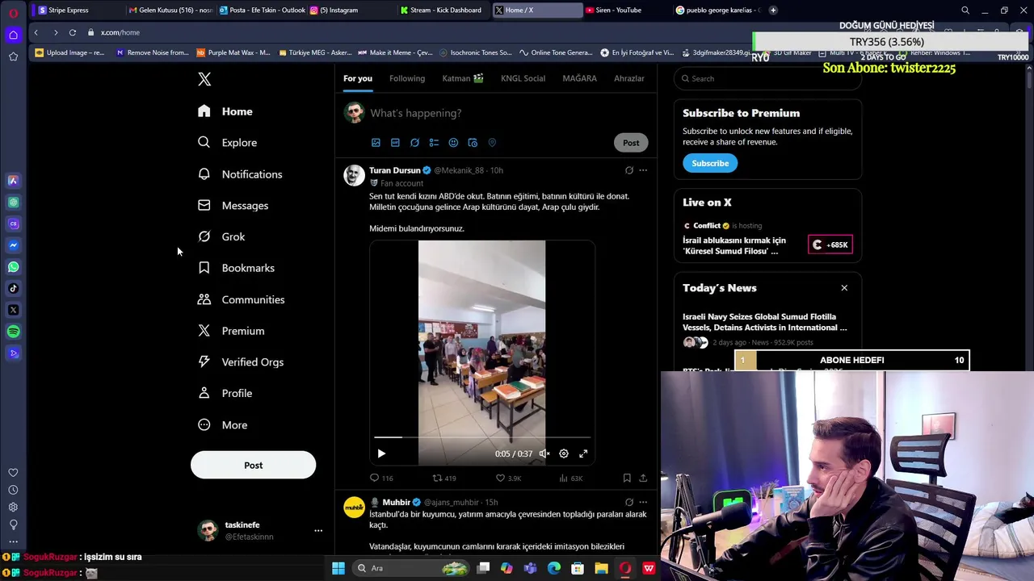Viewport: 1034px width, 581px height.
Task: Open TikTok in Opera sidebar
Action: click(x=13, y=288)
